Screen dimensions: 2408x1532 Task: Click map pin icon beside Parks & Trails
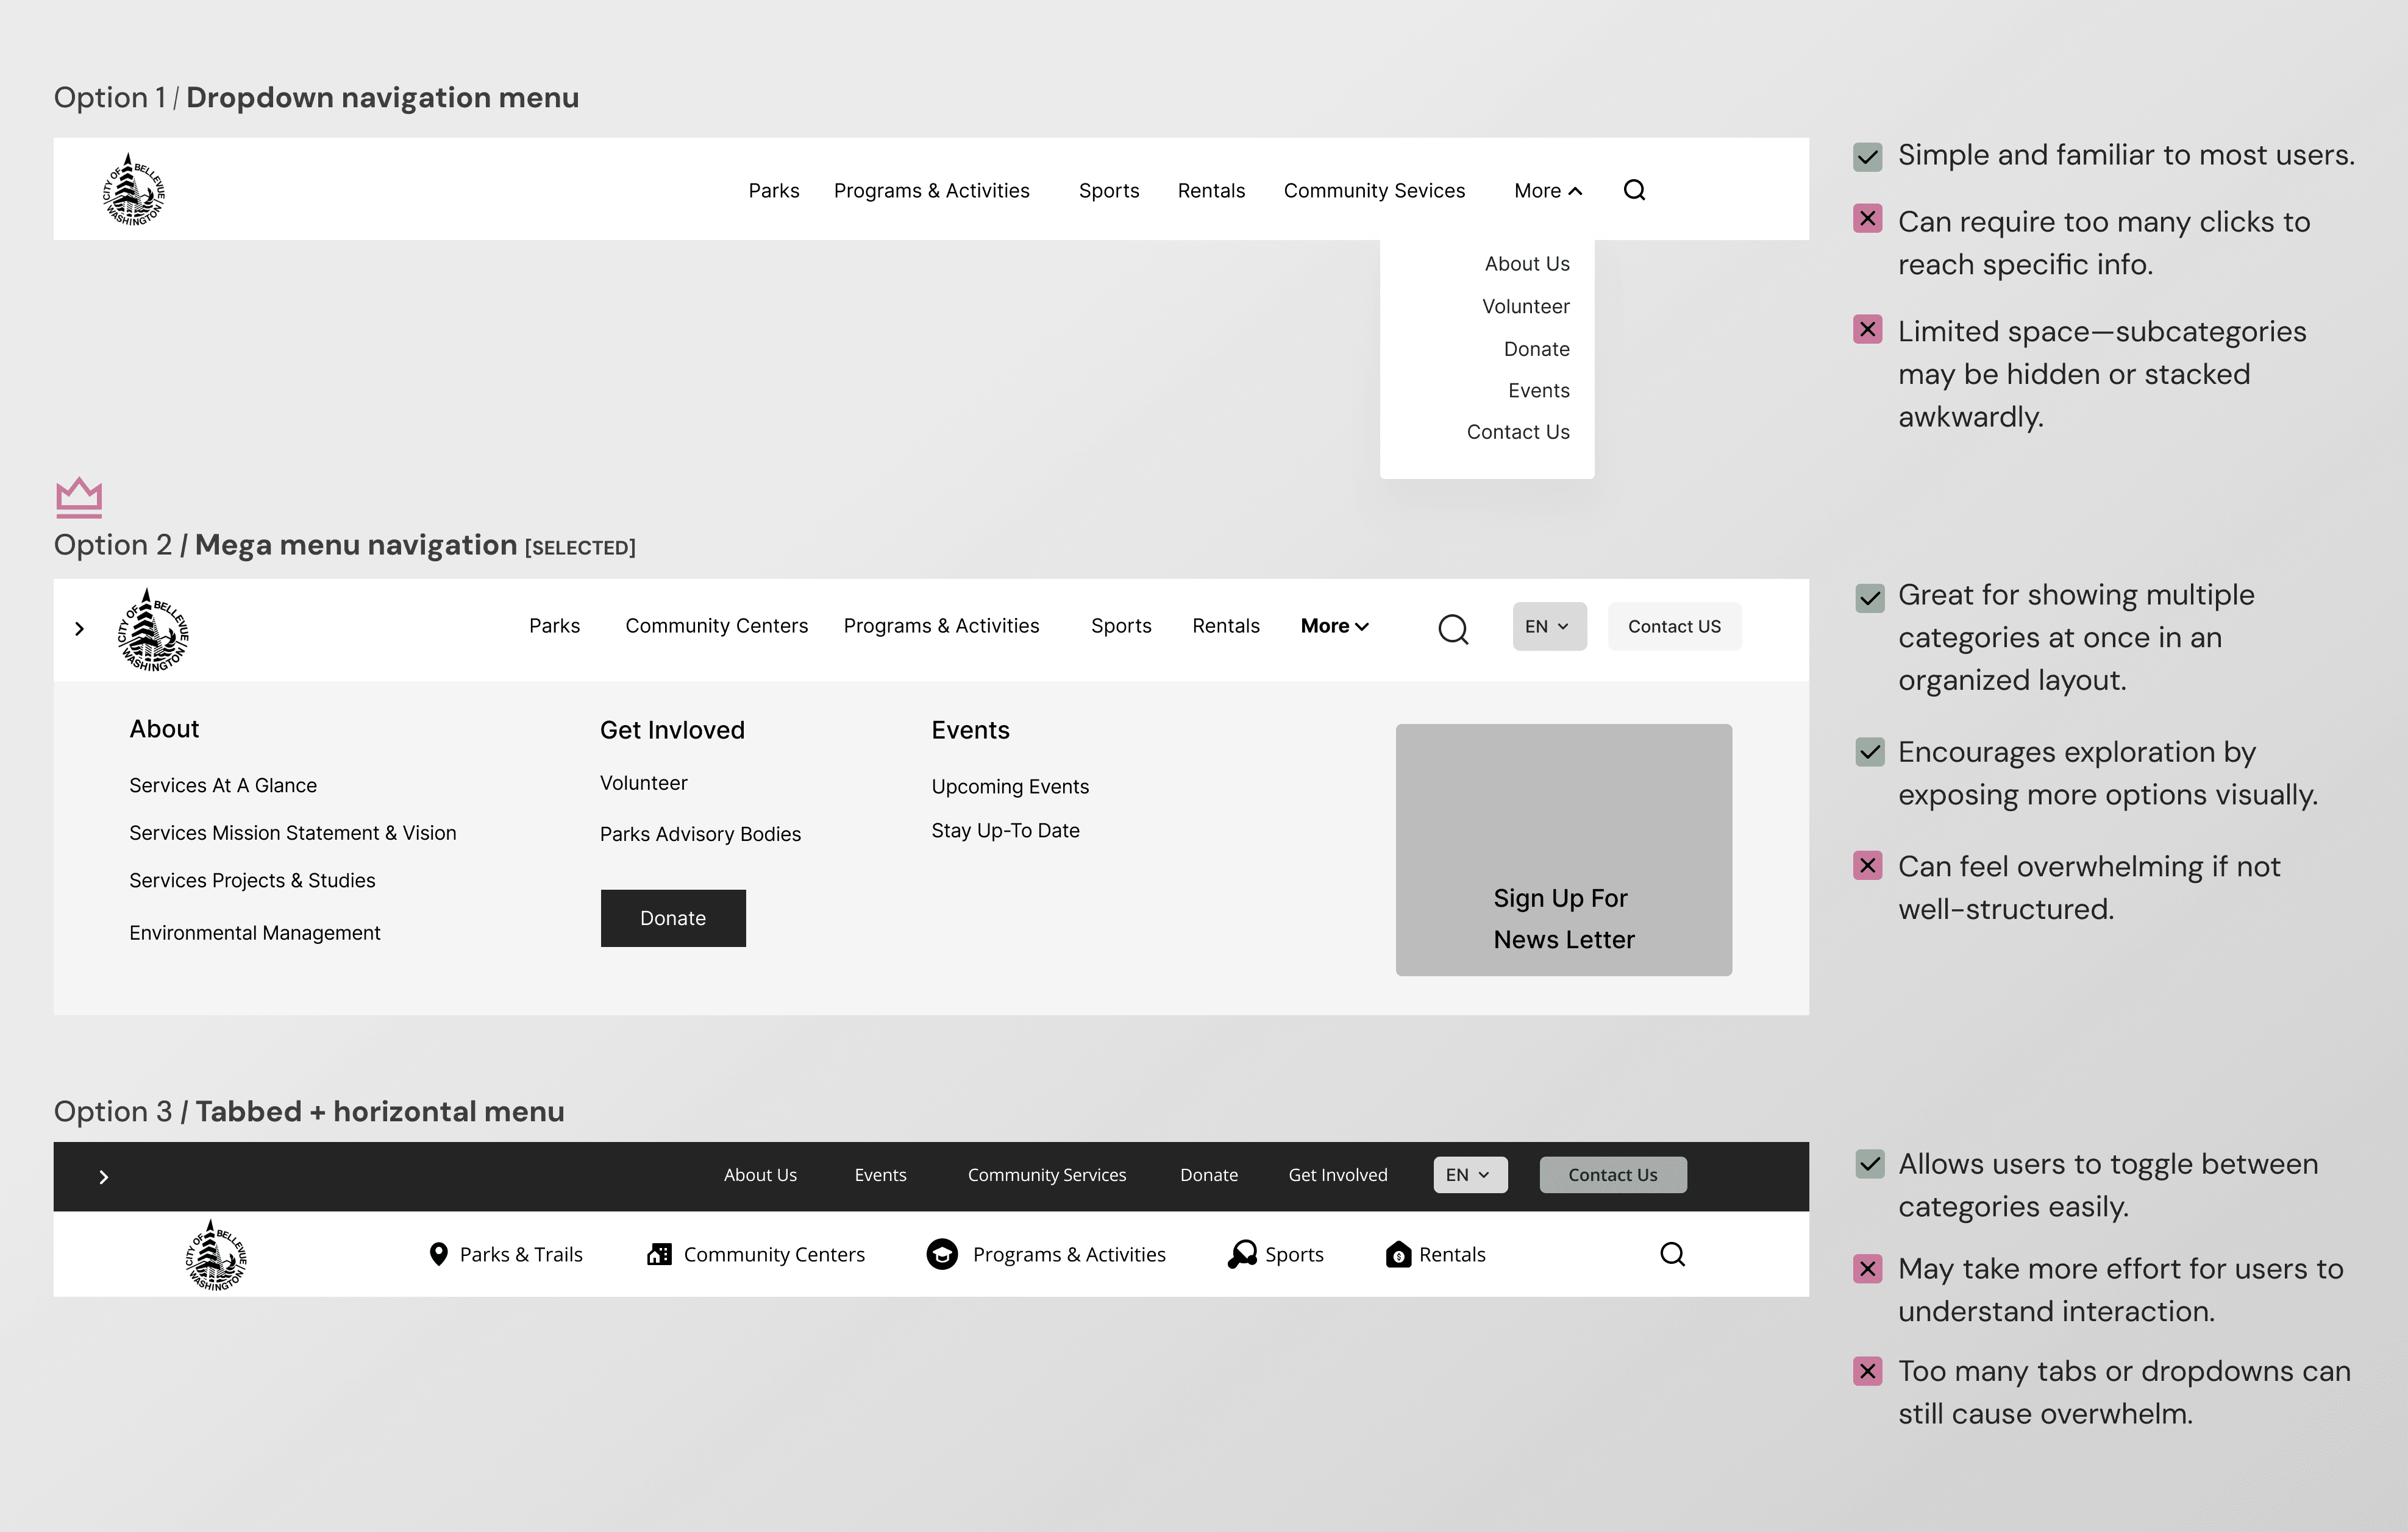click(x=438, y=1253)
